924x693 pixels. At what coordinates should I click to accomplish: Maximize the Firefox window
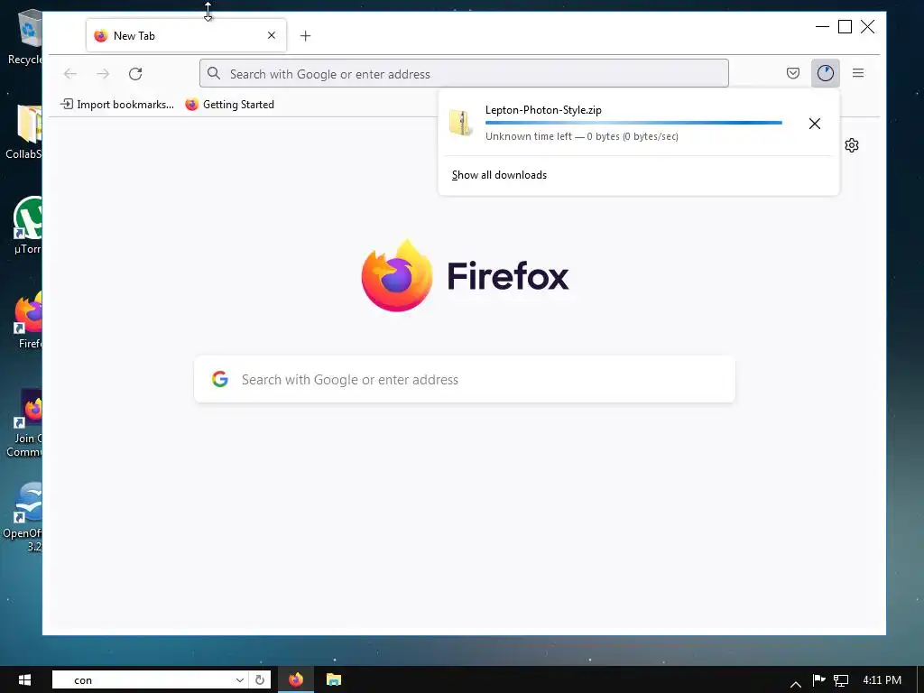[x=845, y=26]
